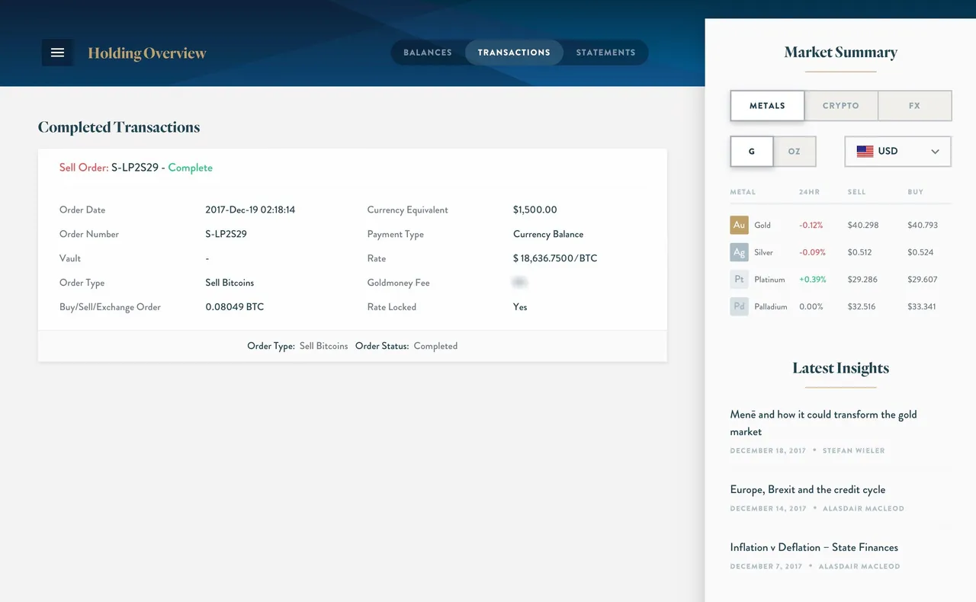Image resolution: width=976 pixels, height=602 pixels.
Task: Click Platinum change +0.39%
Action: pyautogui.click(x=813, y=280)
